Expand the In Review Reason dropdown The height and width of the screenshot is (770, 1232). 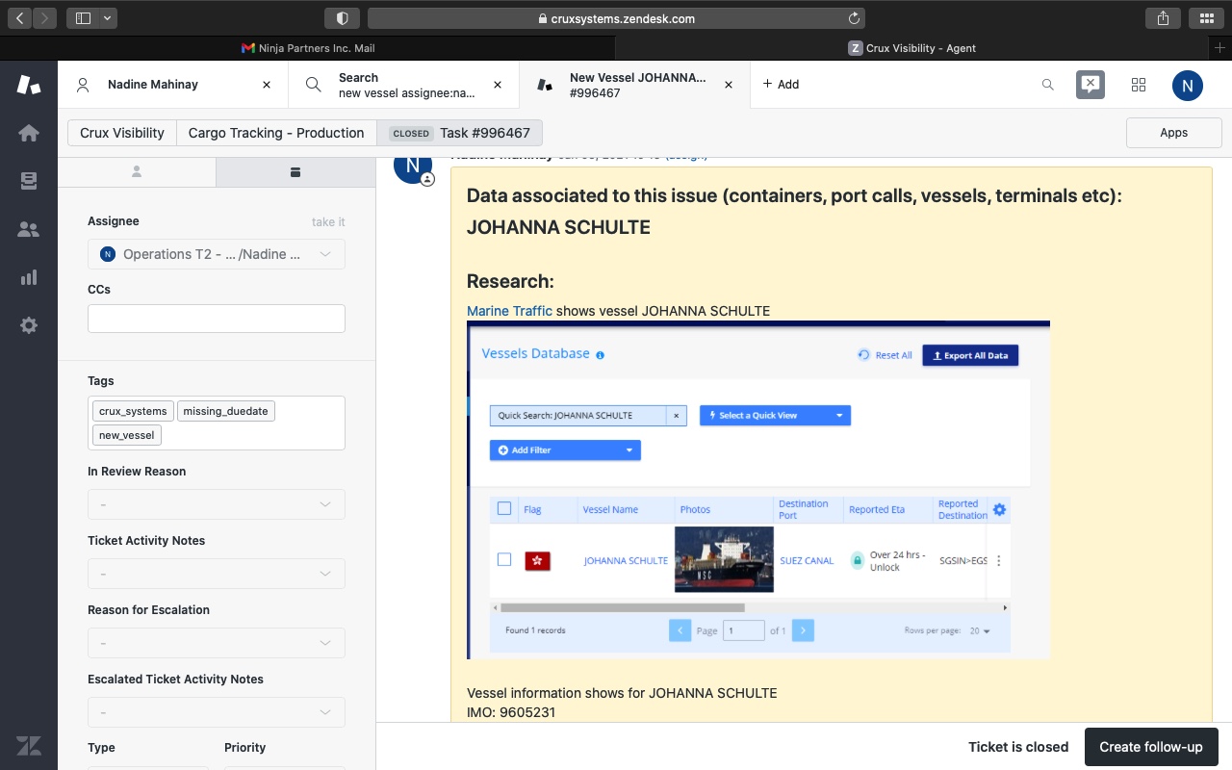click(217, 504)
